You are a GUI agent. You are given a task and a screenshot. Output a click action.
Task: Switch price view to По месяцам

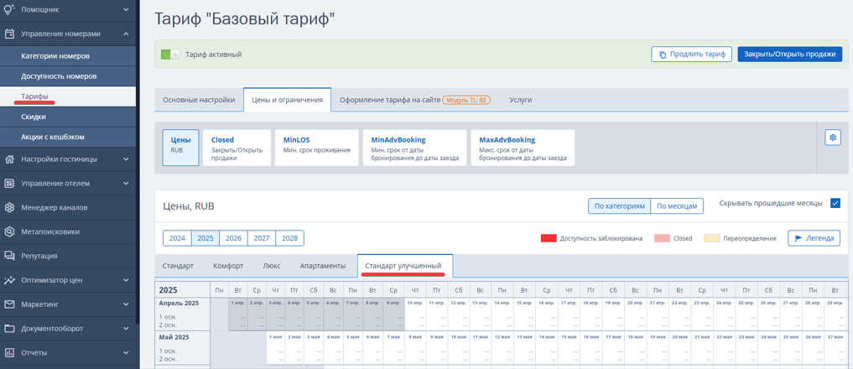[x=677, y=206]
